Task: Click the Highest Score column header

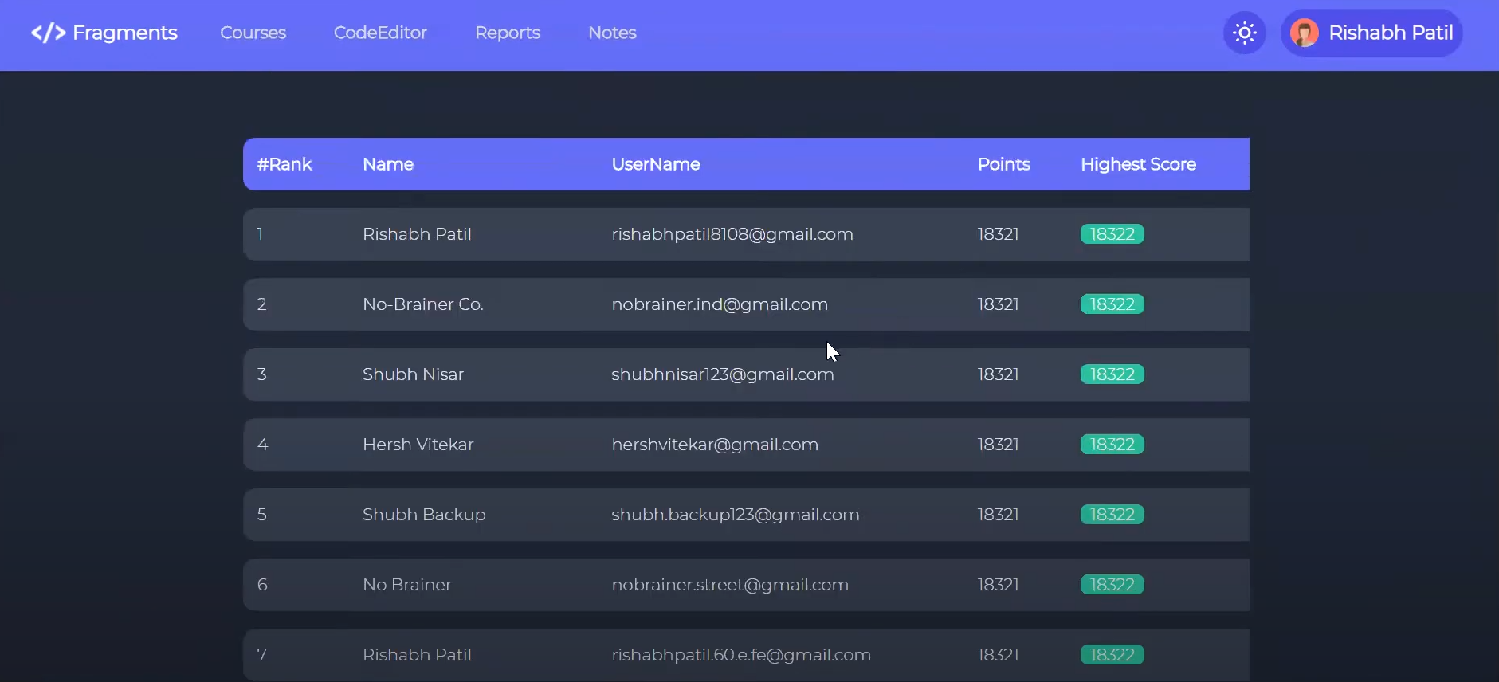Action: 1138,164
